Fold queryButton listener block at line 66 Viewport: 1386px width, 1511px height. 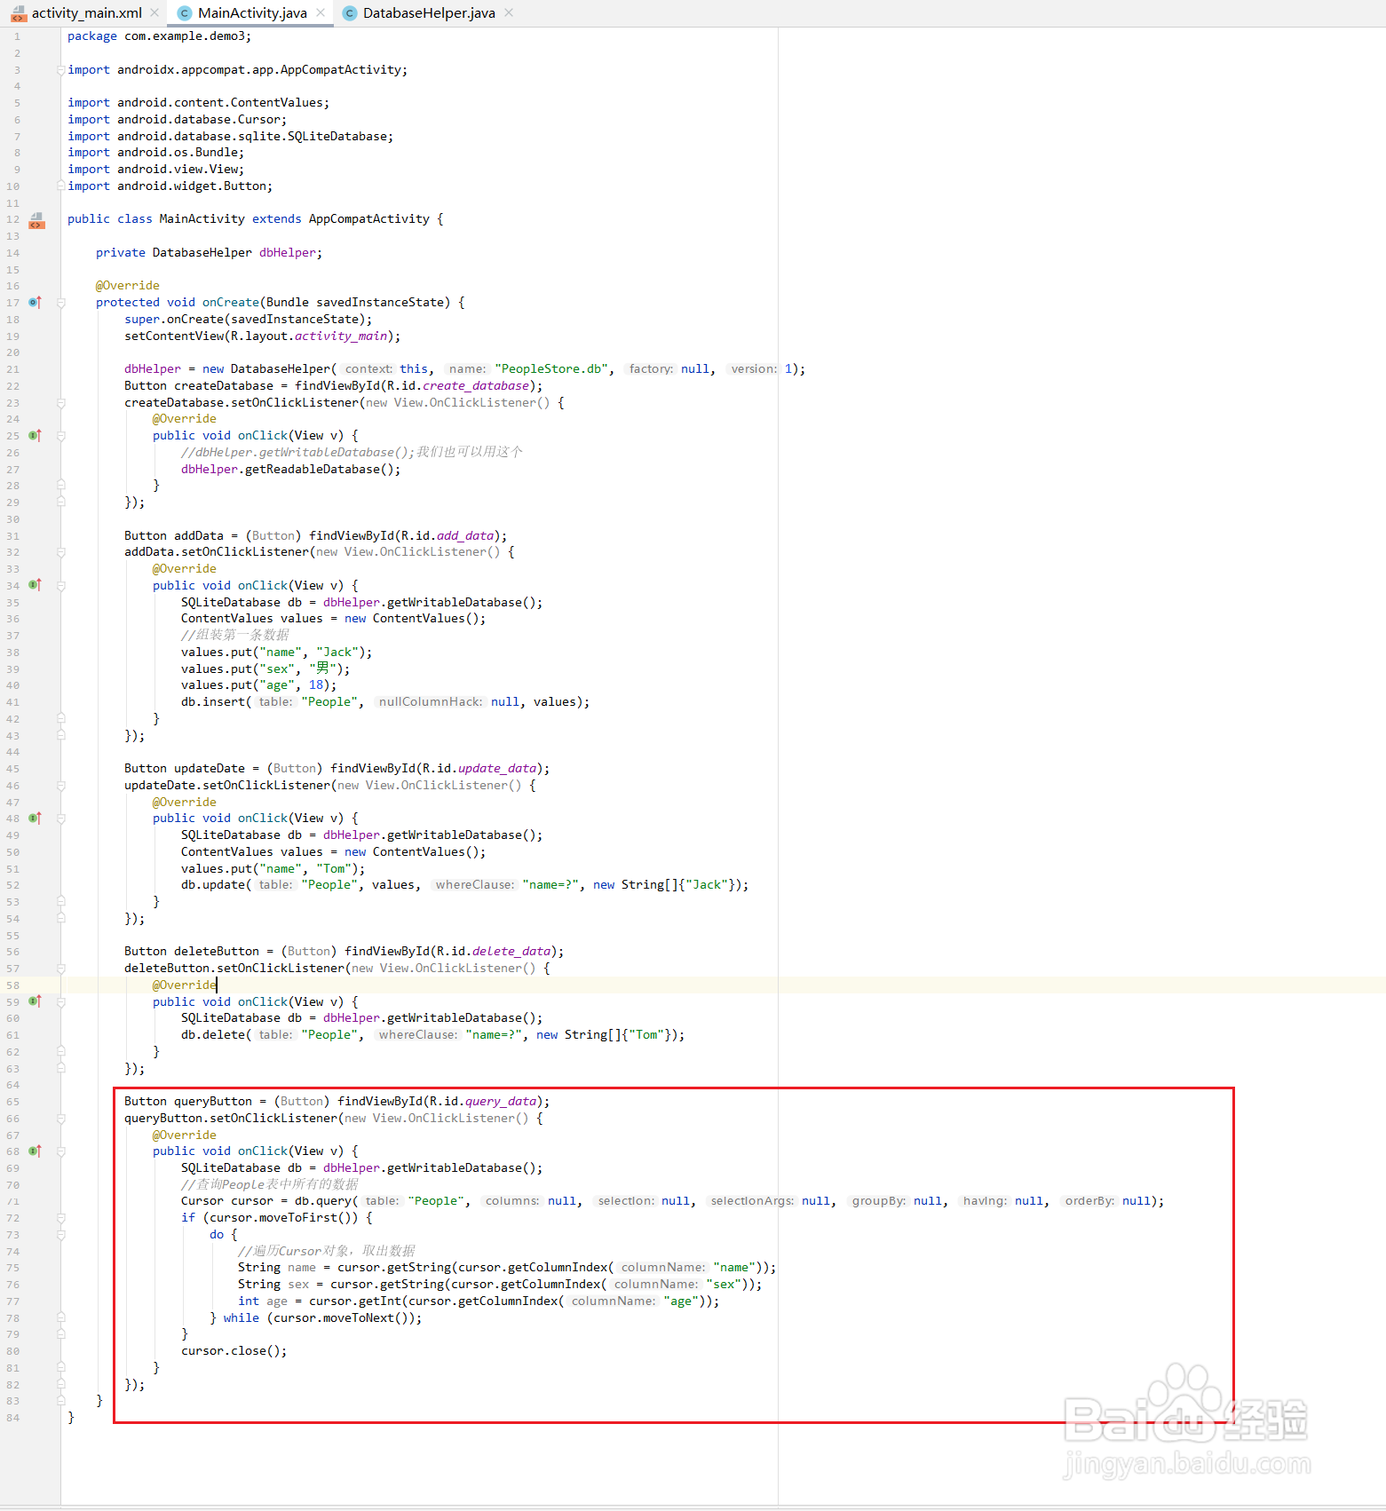pos(61,1119)
